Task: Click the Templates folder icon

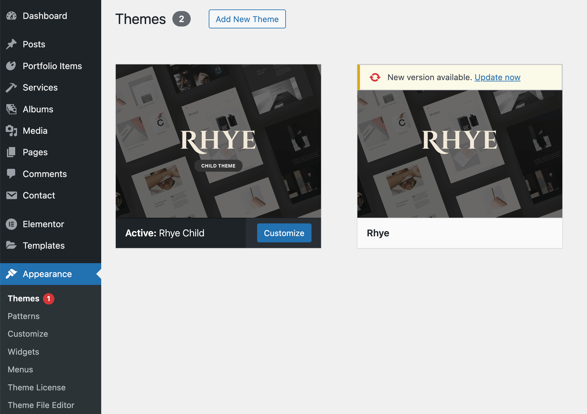Action: [11, 245]
